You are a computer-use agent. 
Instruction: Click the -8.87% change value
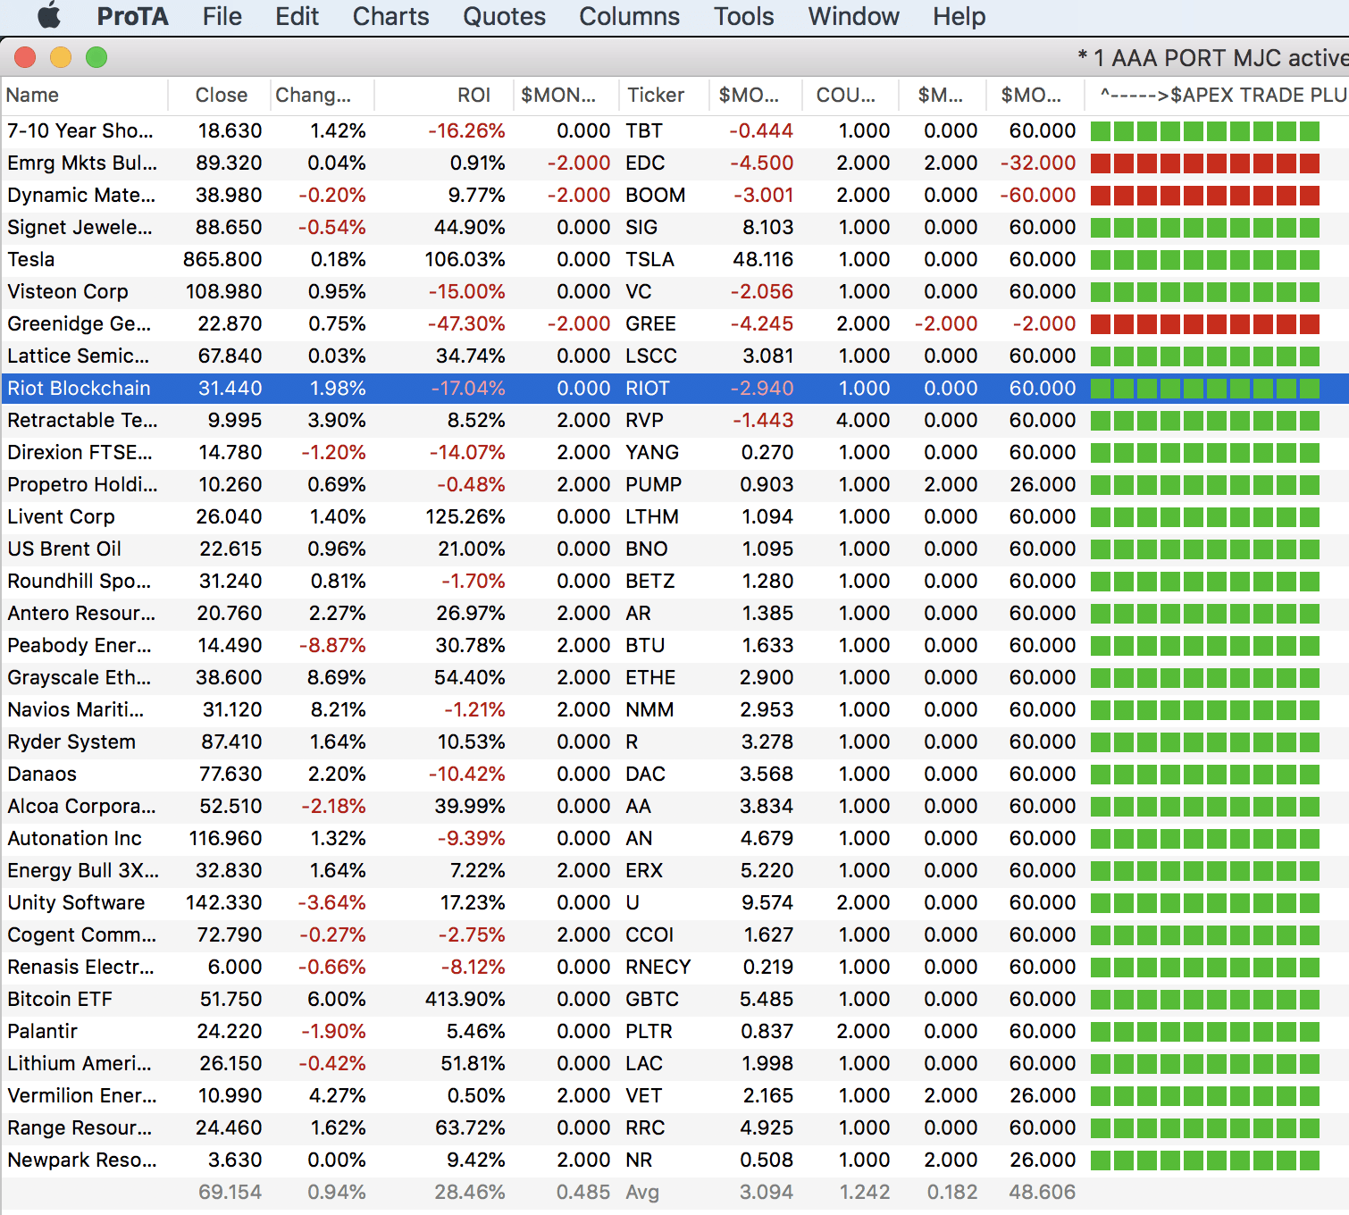click(x=332, y=646)
